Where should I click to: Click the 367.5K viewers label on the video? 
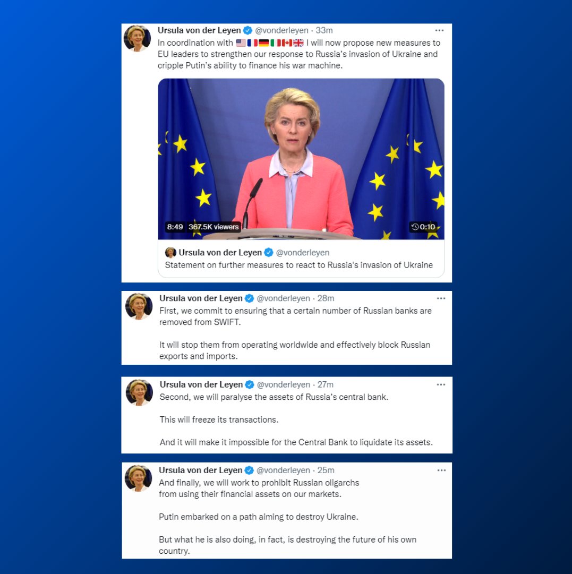pyautogui.click(x=214, y=227)
